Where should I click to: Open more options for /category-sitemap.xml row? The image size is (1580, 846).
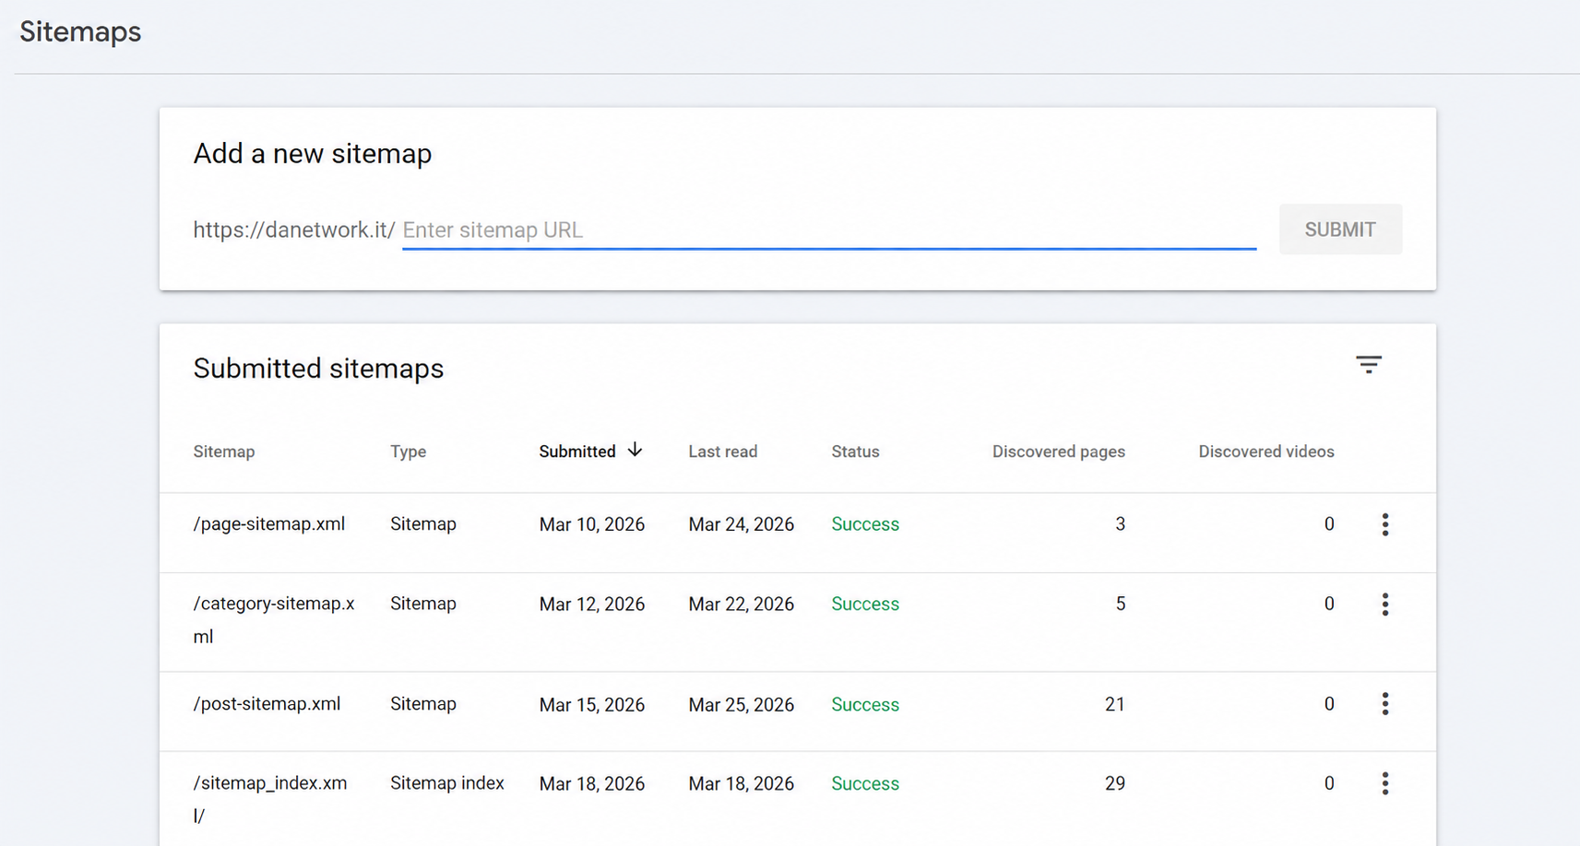coord(1384,605)
